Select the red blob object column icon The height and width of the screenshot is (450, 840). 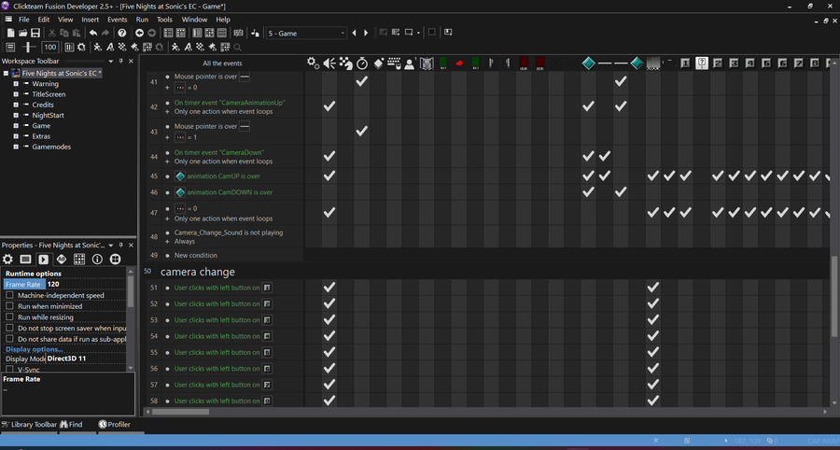(459, 63)
